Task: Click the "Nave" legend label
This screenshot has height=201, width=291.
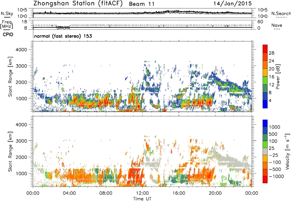Action: click(x=277, y=25)
